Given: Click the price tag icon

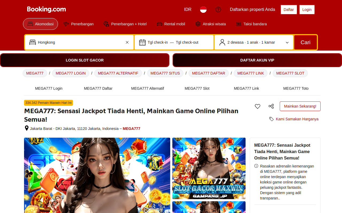Looking at the screenshot, I should (271, 119).
